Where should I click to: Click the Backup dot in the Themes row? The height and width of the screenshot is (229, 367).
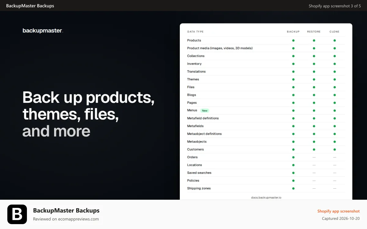293,79
